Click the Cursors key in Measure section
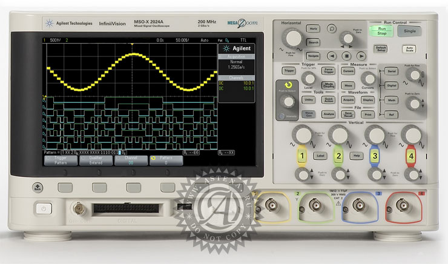 (x=348, y=71)
